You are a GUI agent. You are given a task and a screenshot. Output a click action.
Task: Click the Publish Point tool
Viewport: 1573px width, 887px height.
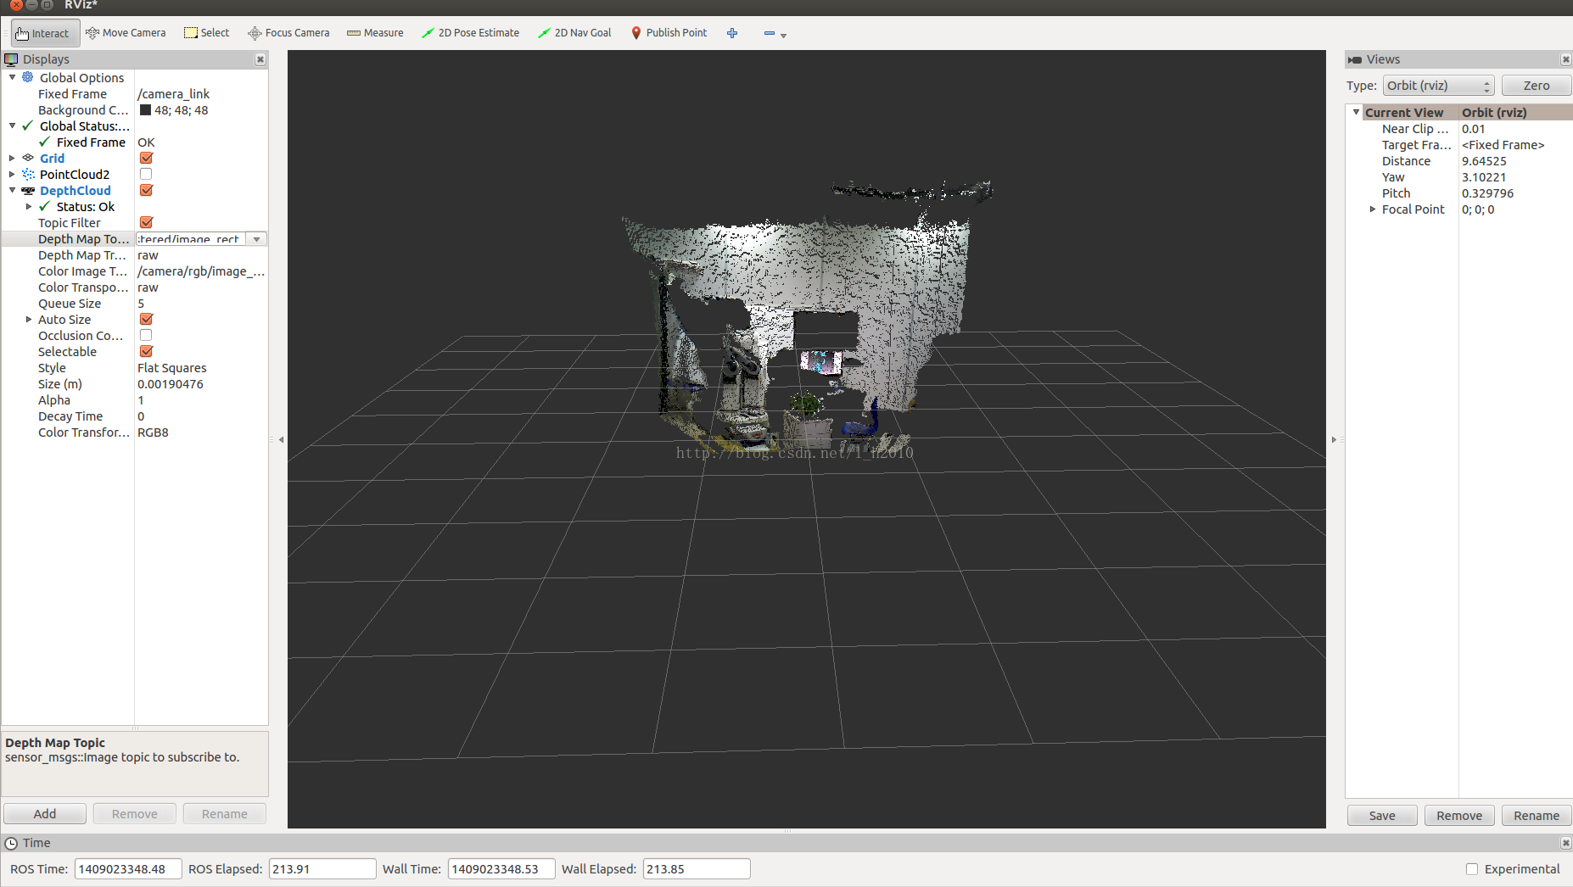coord(669,33)
